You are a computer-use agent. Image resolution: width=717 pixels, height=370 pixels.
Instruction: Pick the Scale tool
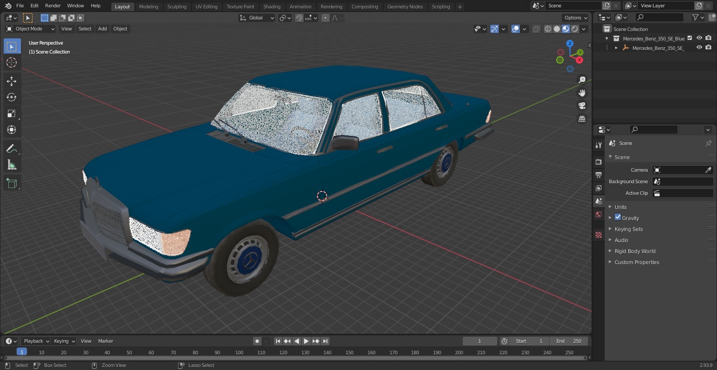(12, 113)
